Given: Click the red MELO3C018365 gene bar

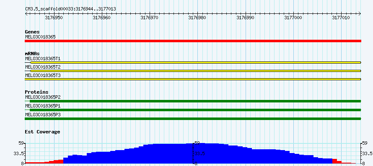Looking at the screenshot, I should point(193,41).
